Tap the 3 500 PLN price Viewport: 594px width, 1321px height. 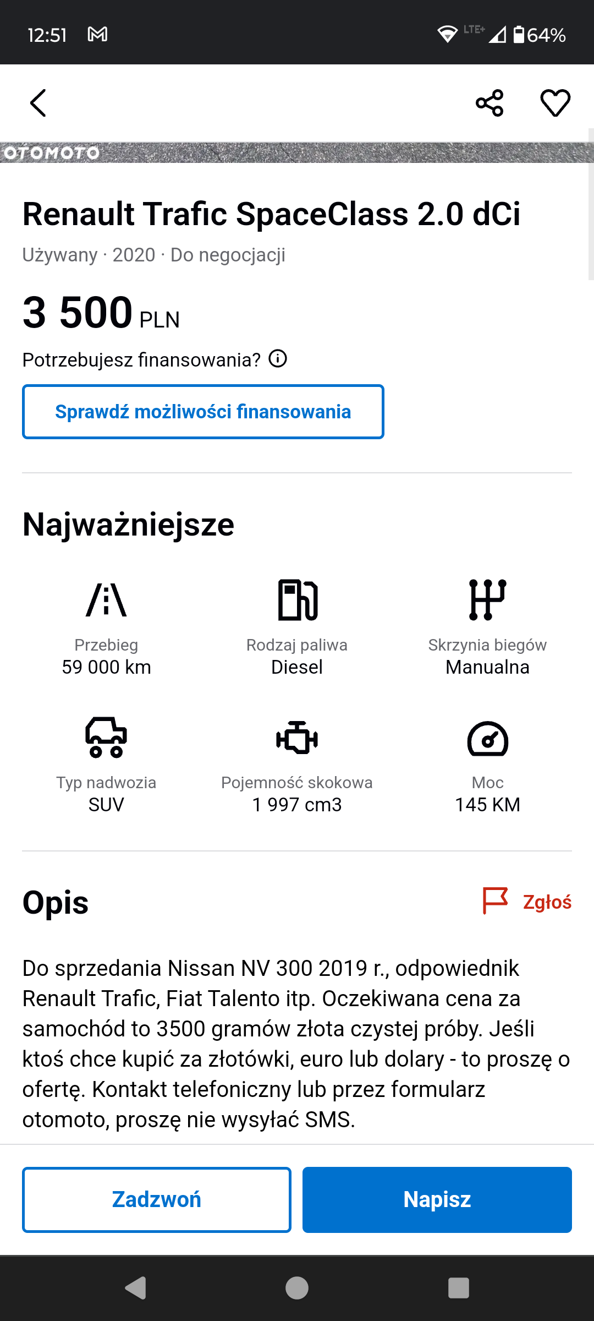point(101,313)
